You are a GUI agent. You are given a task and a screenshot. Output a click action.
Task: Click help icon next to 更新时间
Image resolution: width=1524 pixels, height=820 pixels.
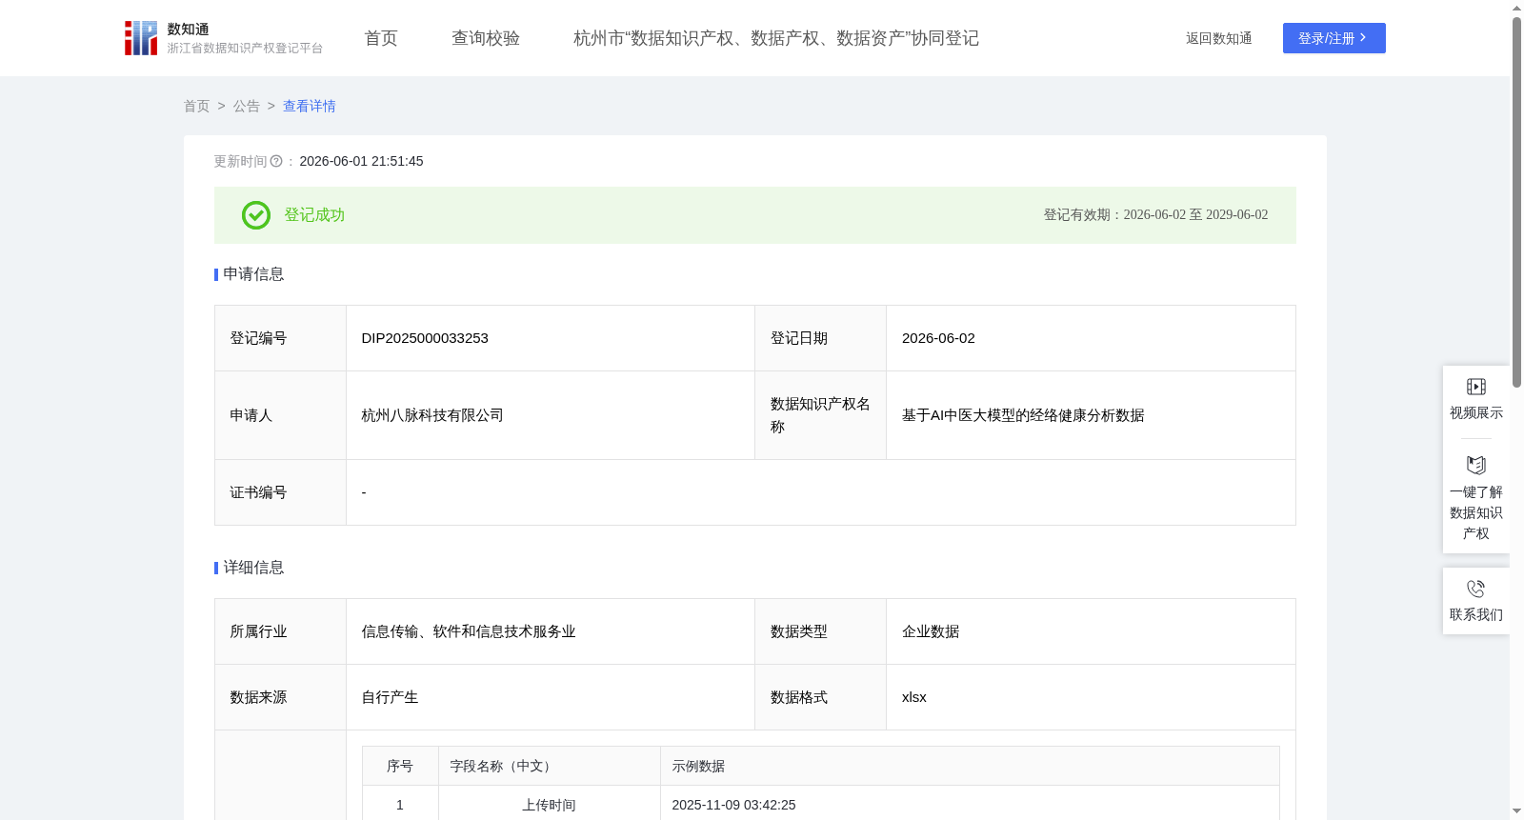(276, 162)
